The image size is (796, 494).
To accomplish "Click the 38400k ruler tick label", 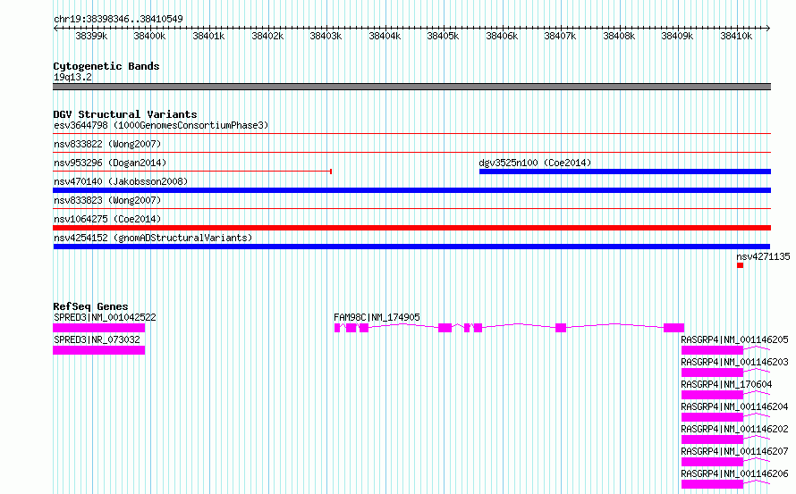I will click(x=149, y=36).
